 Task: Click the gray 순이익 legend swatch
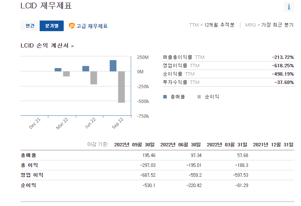[199, 97]
